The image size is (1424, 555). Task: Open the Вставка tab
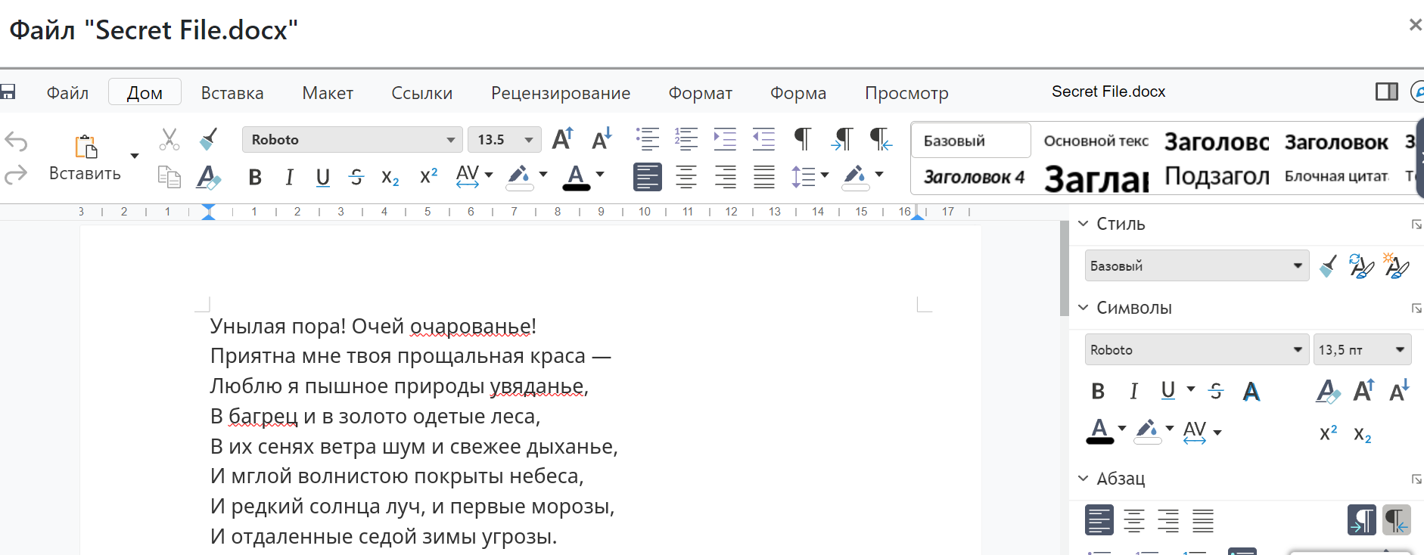click(232, 93)
